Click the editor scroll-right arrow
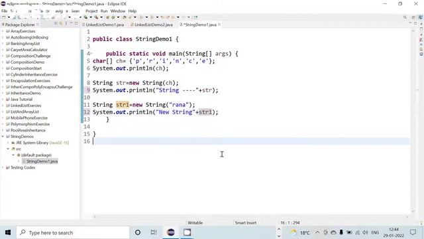424x239 pixels. coord(407,217)
